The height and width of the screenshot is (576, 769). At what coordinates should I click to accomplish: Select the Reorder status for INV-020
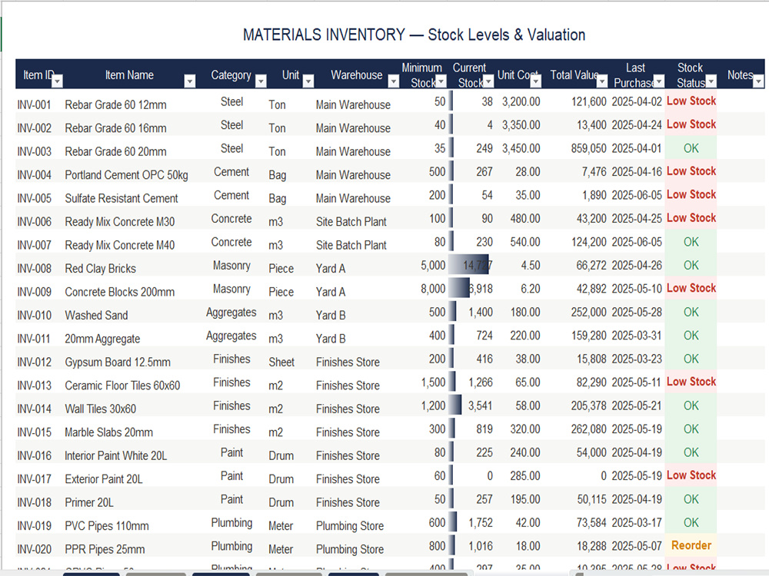click(691, 545)
